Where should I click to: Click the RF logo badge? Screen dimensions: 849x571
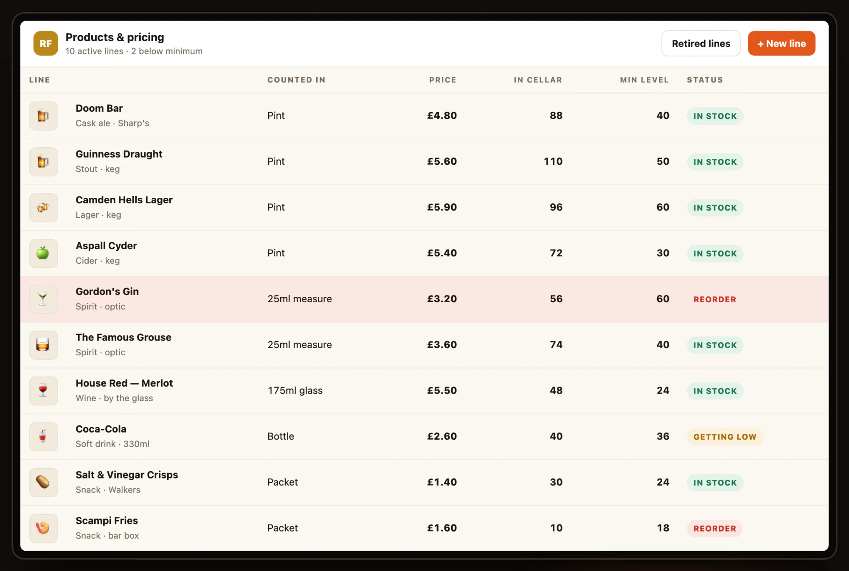[46, 43]
